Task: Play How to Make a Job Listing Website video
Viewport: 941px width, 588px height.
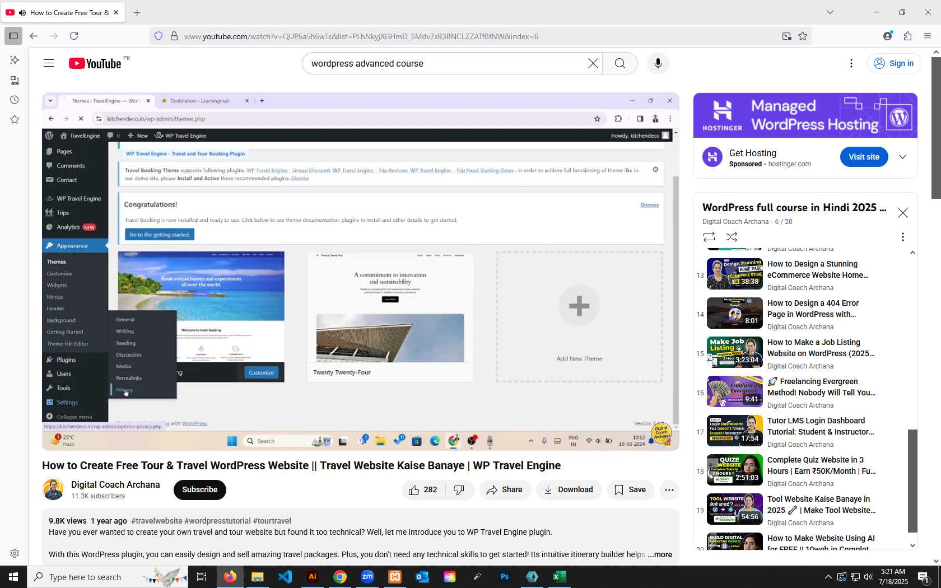Action: click(x=791, y=353)
